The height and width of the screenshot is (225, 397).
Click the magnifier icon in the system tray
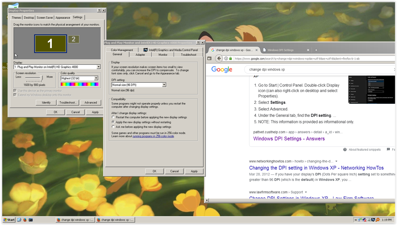point(378,220)
